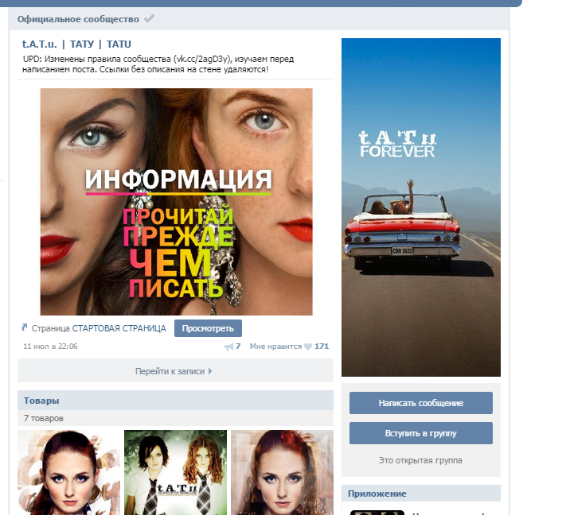Click Вступить в группу button
This screenshot has height=515, width=570.
421,433
